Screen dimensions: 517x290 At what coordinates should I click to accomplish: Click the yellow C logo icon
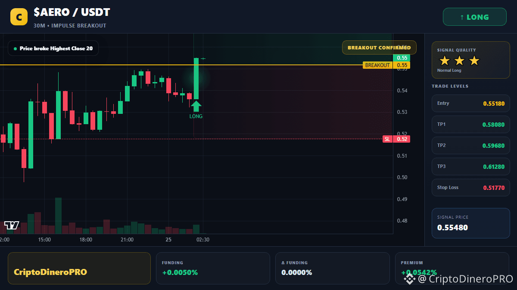tap(19, 17)
